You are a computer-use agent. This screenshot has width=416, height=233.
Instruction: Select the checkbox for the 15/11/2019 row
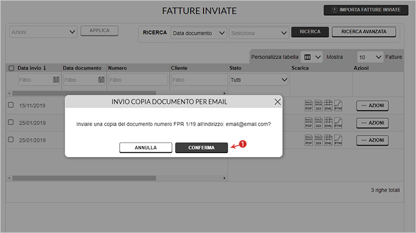pyautogui.click(x=11, y=105)
